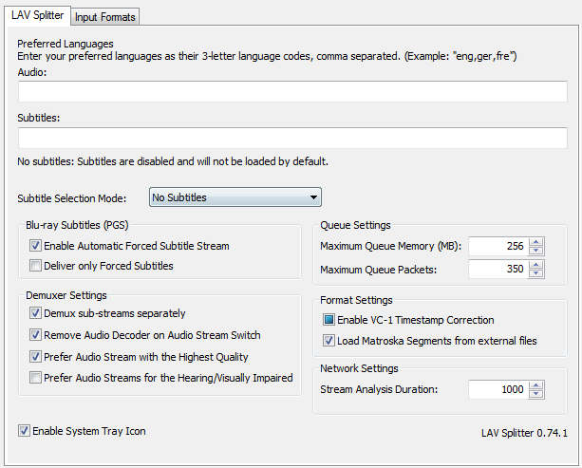The height and width of the screenshot is (468, 582).
Task: Disable Enable Automatic Forced Subtitle Stream
Action: click(x=36, y=246)
